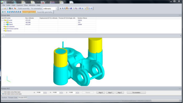
Task: Toggle the 3D friction outline checkbox
Action: pos(4,29)
